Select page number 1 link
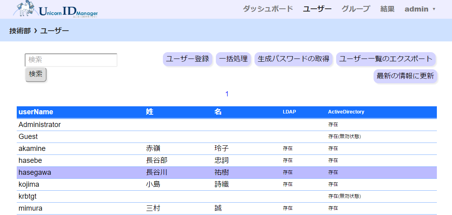 (227, 94)
